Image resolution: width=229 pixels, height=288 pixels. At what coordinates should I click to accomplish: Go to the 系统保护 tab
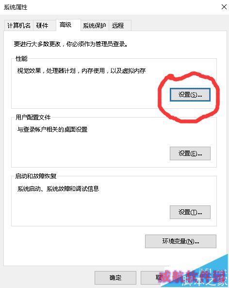[95, 25]
